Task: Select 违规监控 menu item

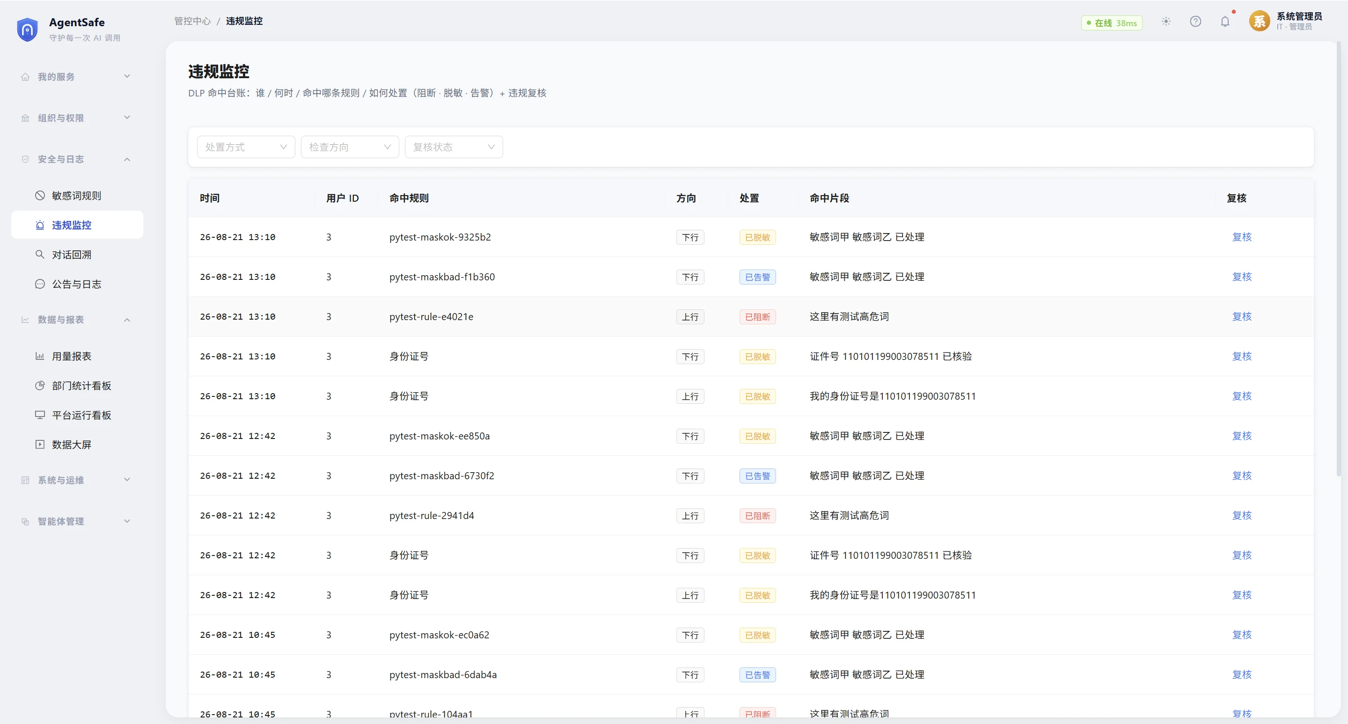Action: [77, 225]
